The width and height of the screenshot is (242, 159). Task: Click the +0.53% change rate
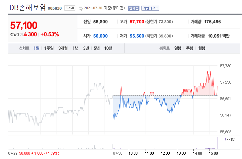point(50,34)
